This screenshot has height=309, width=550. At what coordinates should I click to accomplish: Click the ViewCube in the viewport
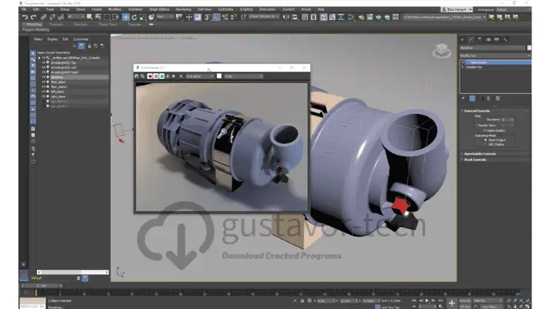tap(442, 50)
